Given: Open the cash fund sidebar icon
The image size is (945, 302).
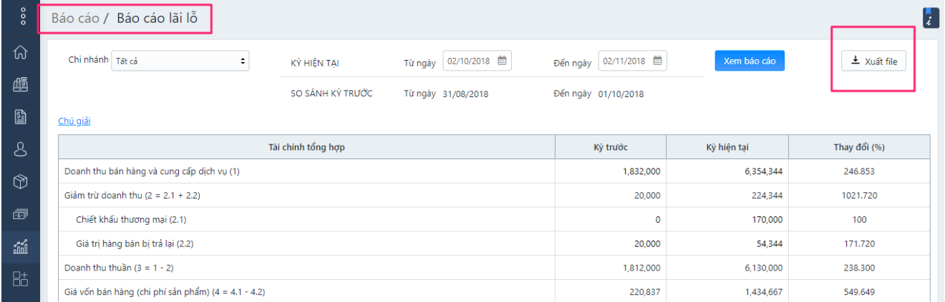Looking at the screenshot, I should [x=20, y=213].
